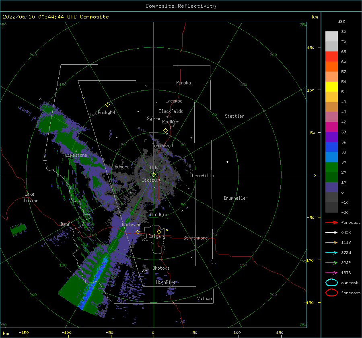
Task: Click the red 60-65 dBZ swatch
Action: pos(331,57)
